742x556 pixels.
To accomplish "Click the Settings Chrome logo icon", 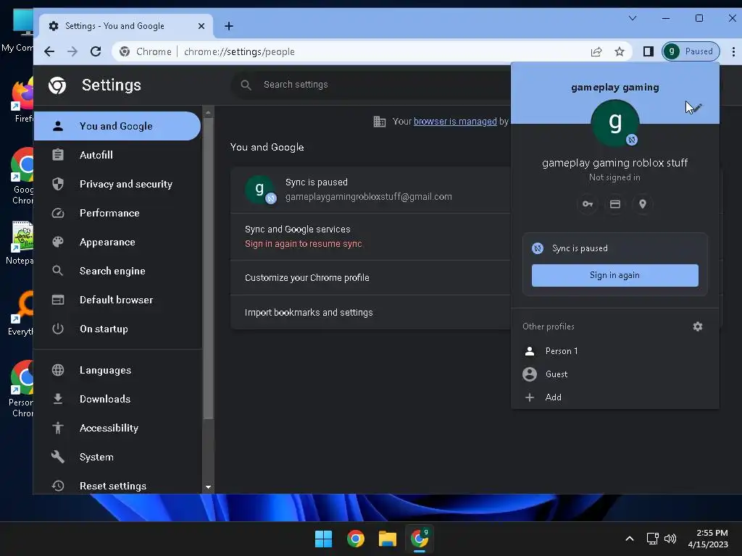I will coord(57,85).
